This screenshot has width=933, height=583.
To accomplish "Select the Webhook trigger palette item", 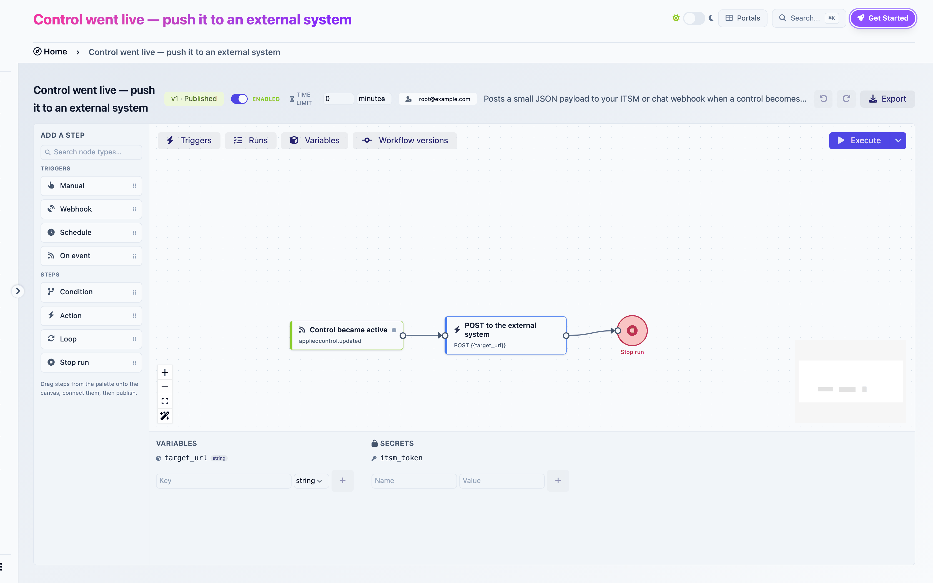I will 91,209.
